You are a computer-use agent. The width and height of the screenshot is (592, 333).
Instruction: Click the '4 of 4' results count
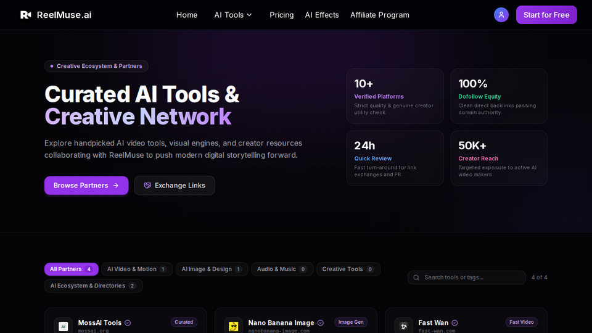539,277
